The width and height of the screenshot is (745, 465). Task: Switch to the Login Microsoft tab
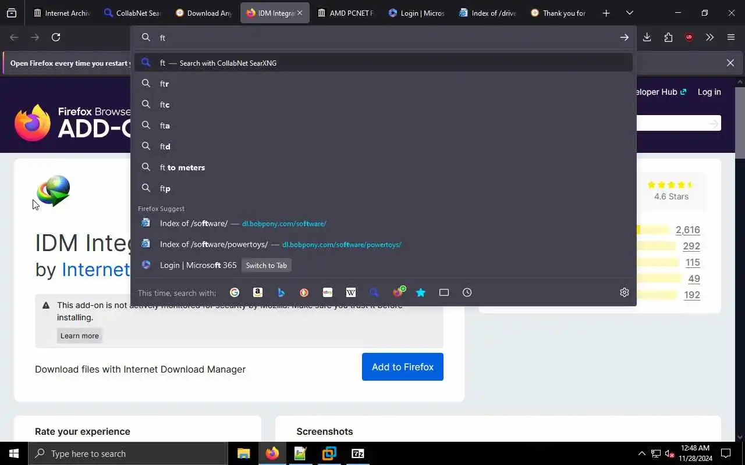tap(417, 13)
